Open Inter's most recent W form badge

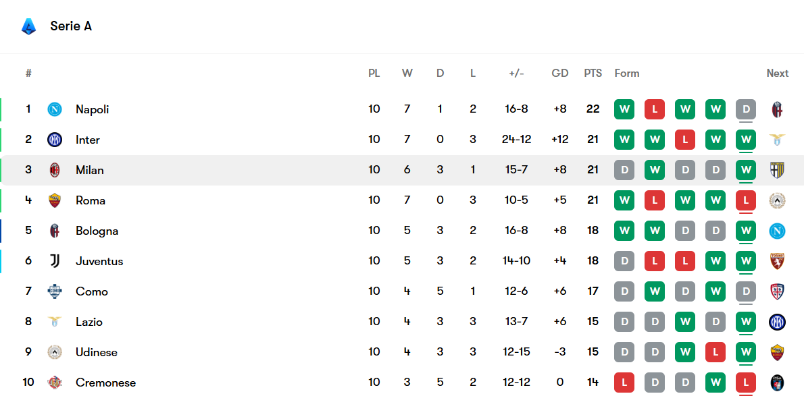(746, 140)
